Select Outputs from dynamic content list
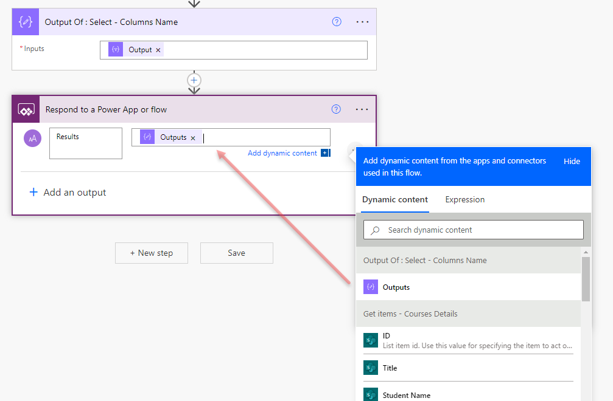Viewport: 613px width, 401px height. [x=396, y=287]
